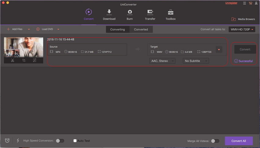Image resolution: width=260 pixels, height=148 pixels.
Task: Open the Convert section icon
Action: click(x=88, y=12)
